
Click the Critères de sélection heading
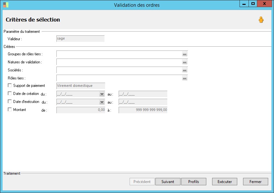(x=33, y=20)
